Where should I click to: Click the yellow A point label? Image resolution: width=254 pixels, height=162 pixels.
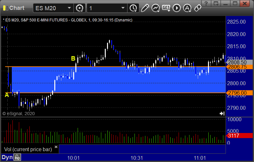(x=7, y=95)
